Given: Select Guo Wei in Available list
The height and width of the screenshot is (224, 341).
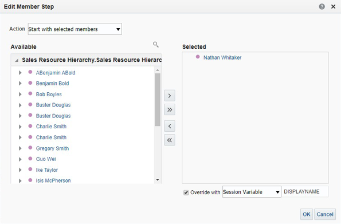Looking at the screenshot, I should [x=46, y=159].
